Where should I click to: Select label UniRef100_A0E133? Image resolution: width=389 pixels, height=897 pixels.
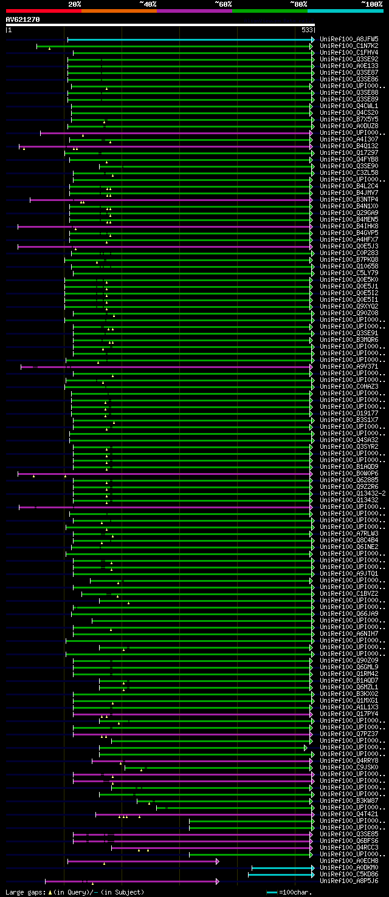pyautogui.click(x=349, y=66)
